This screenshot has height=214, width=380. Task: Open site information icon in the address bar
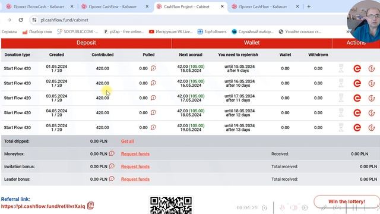(x=34, y=20)
